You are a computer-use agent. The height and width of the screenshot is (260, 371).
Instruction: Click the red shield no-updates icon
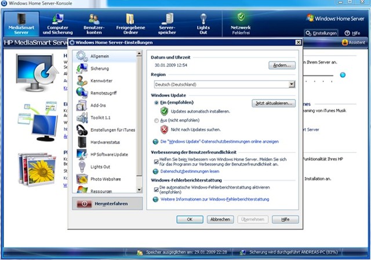coord(164,129)
